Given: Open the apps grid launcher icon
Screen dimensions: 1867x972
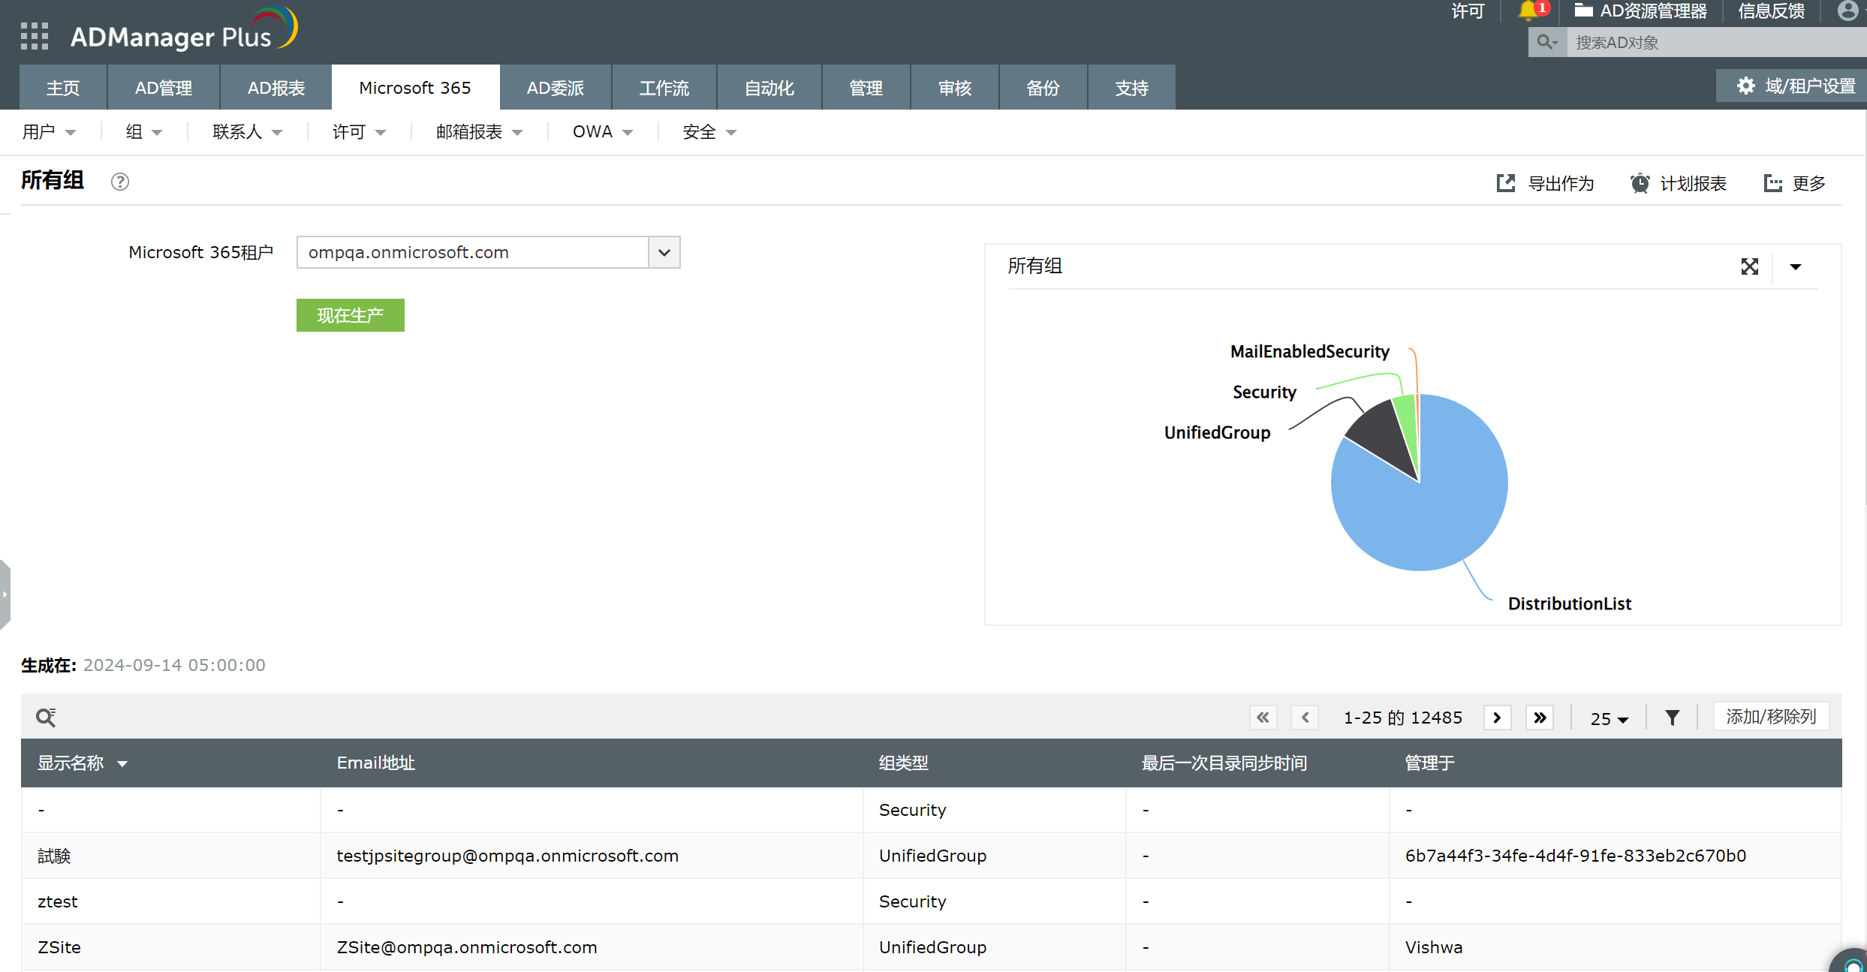Looking at the screenshot, I should tap(35, 35).
